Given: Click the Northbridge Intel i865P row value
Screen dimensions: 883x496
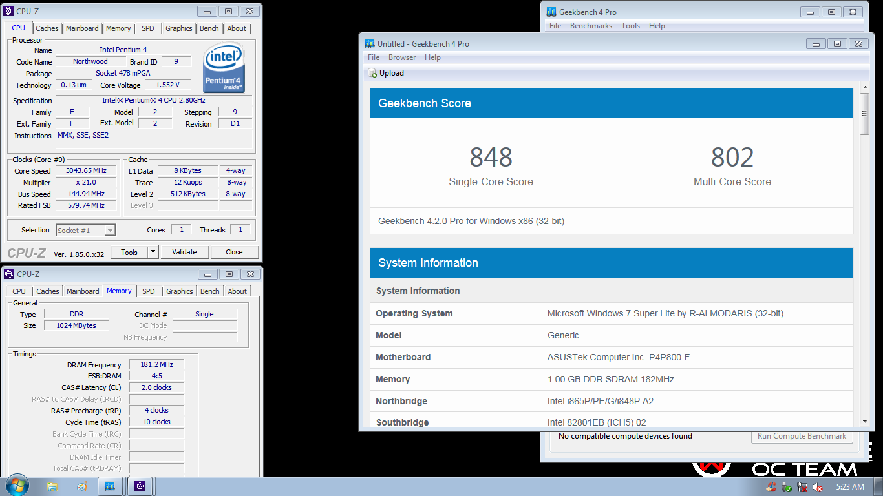Looking at the screenshot, I should [601, 401].
